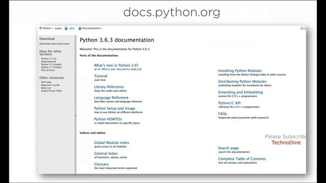326x183 pixels.
Task: Open the Audio/Visual Talks link
Action: point(51,91)
